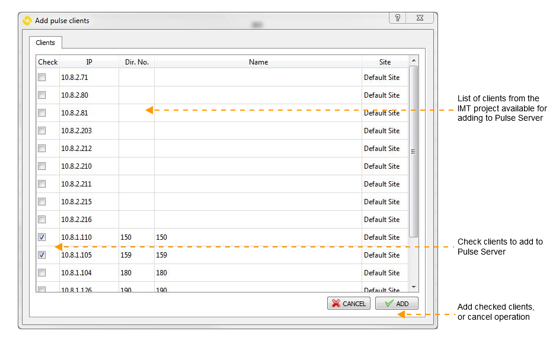The height and width of the screenshot is (344, 556).
Task: Check the box for 10.8.2.71
Action: (42, 77)
